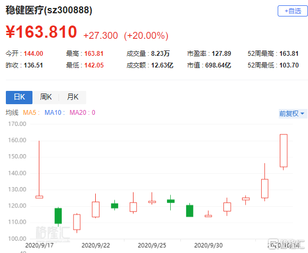Switch to 周K weekly chart tab

tap(46, 97)
